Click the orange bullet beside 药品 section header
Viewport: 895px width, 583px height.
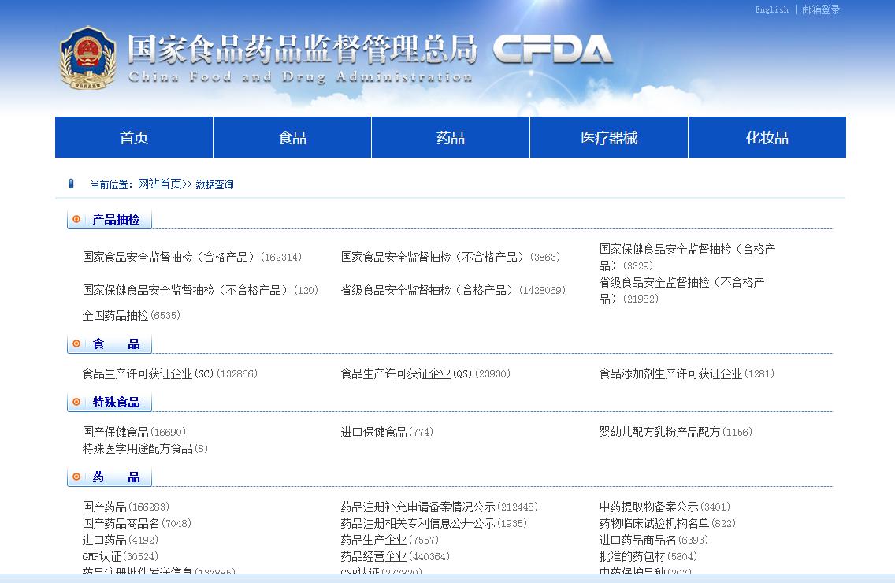76,477
